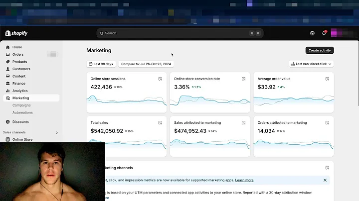Click $474,952.43 marketing sales value
This screenshot has width=359, height=201.
pos(190,131)
